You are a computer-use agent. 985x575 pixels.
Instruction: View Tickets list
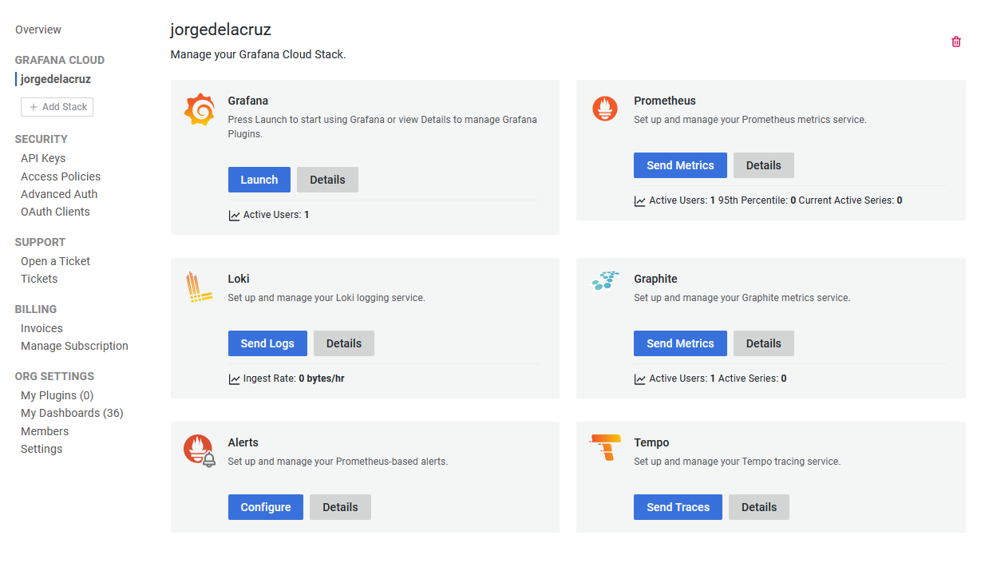39,279
